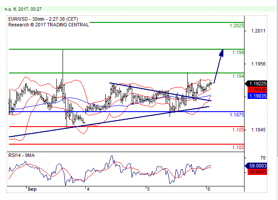Viewport: 278px width, 200px height.
Task: Click the RSI axis value 70
Action: point(263,158)
